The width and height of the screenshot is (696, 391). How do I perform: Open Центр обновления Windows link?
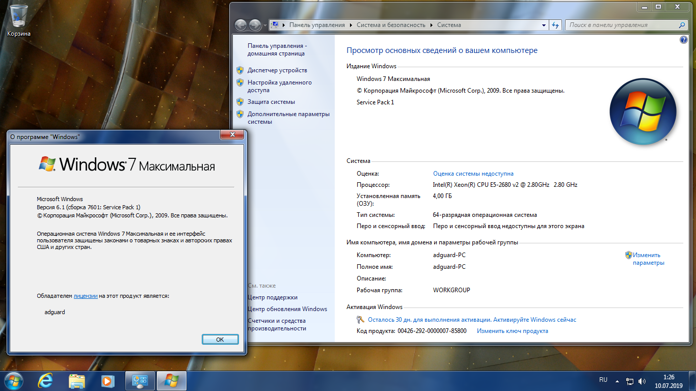(287, 309)
